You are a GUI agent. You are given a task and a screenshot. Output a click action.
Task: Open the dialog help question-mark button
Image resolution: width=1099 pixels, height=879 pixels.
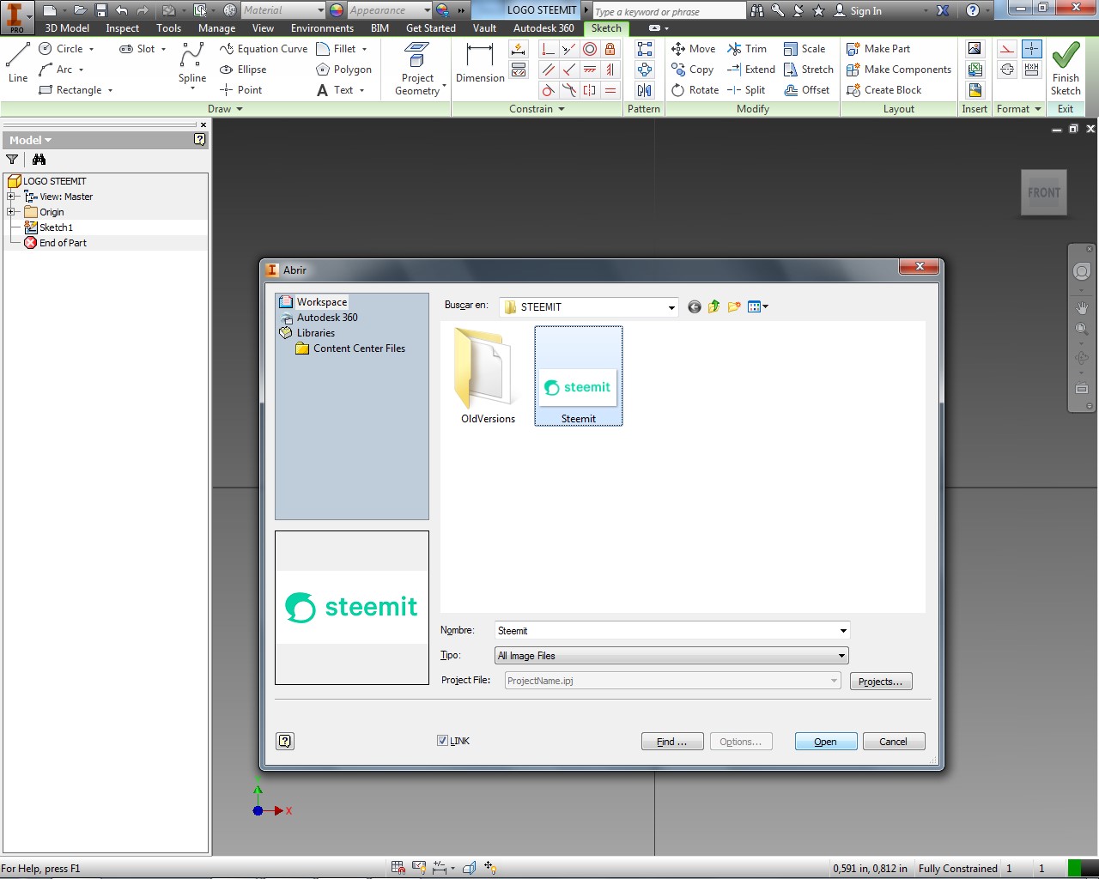pos(285,741)
